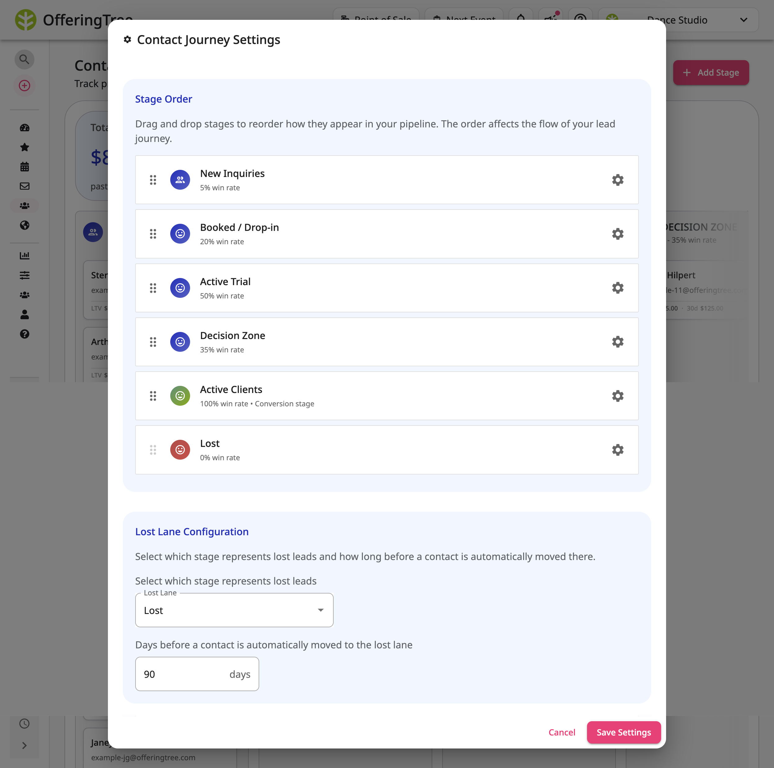This screenshot has height=768, width=774.
Task: Grab drag handle of Active Clients row
Action: (153, 395)
